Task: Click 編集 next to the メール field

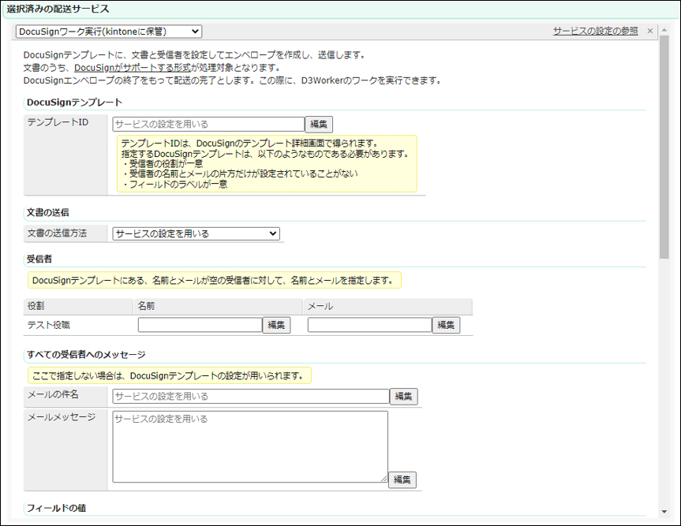Action: coord(446,325)
